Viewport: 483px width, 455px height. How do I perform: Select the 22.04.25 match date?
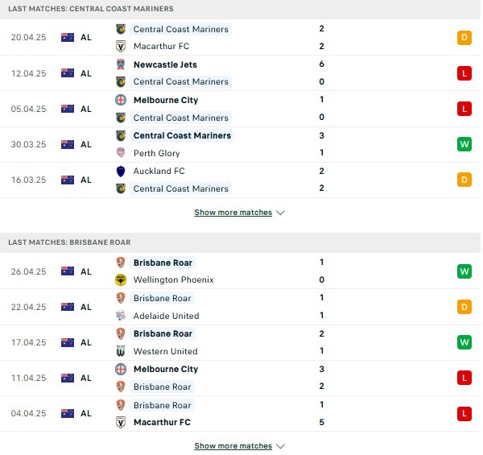click(28, 307)
